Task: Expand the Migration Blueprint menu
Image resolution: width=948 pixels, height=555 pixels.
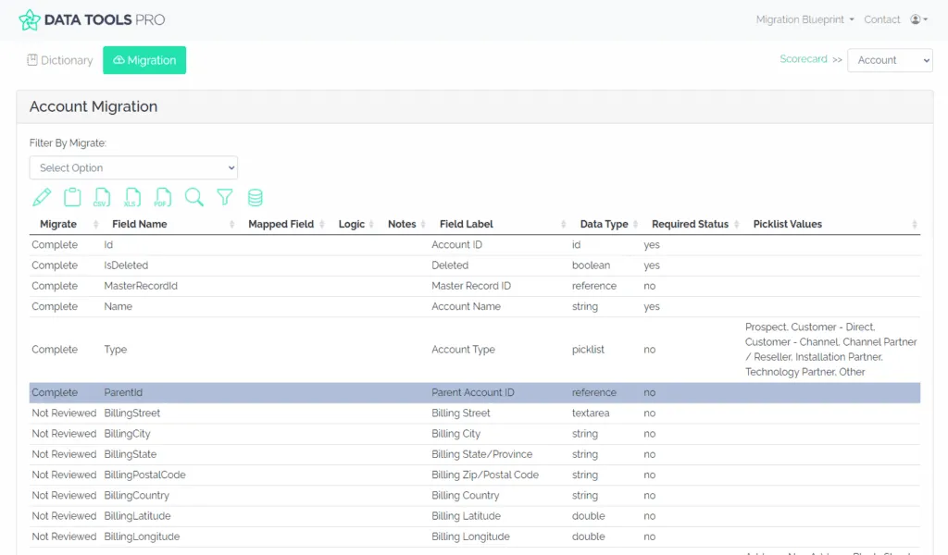Action: coord(804,18)
